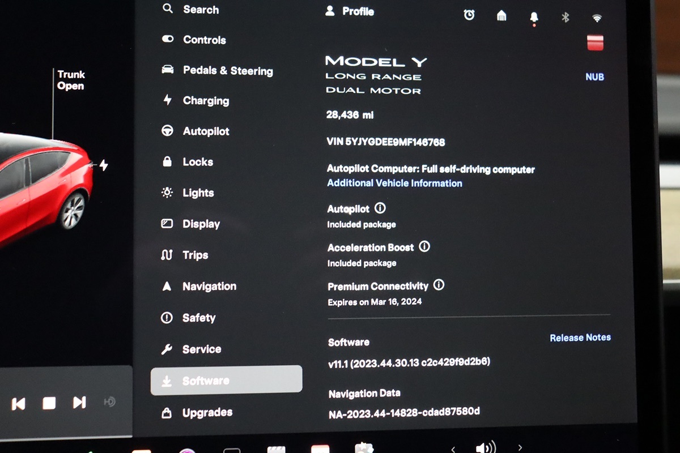Tap the alarm clock icon in status bar

coord(469,15)
